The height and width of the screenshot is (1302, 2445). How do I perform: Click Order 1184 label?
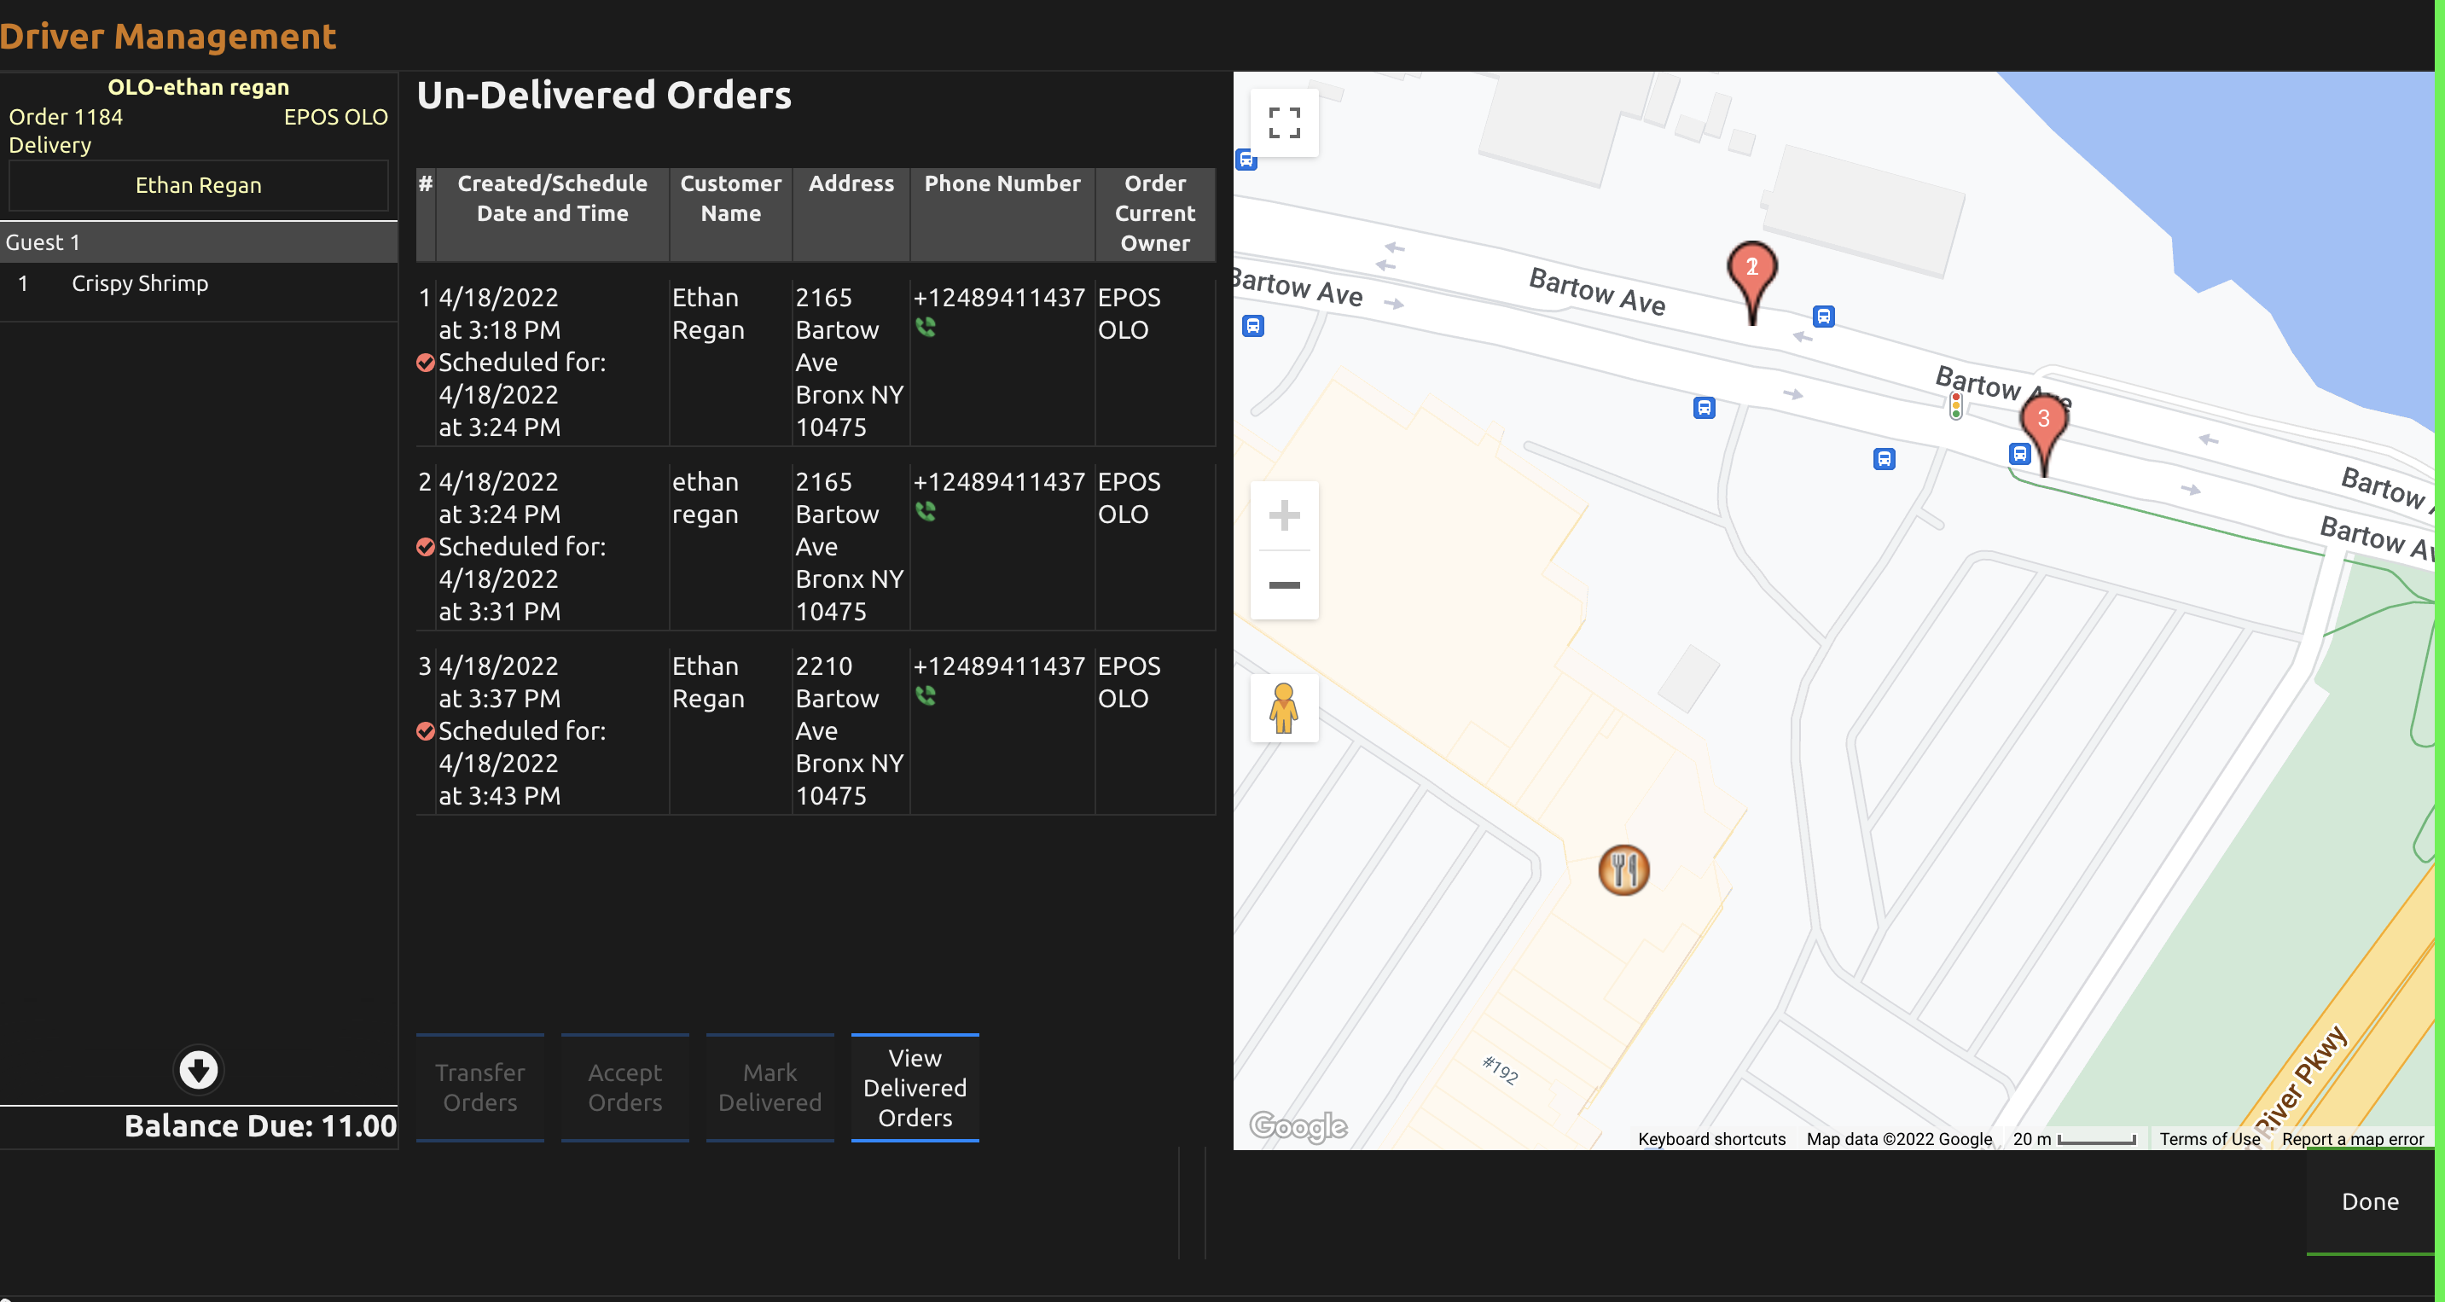pyautogui.click(x=66, y=117)
